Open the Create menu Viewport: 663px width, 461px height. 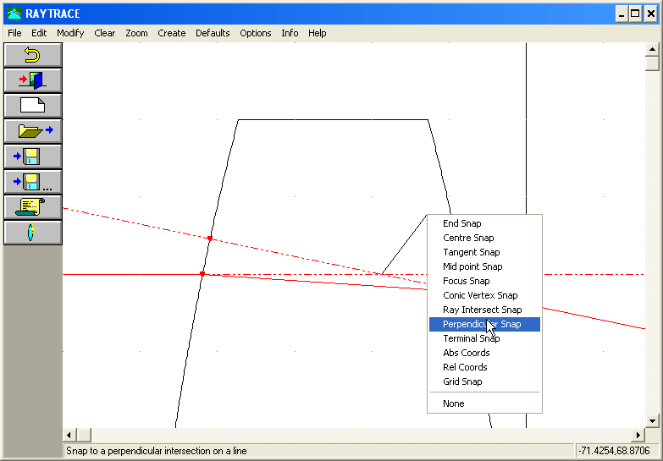point(172,33)
